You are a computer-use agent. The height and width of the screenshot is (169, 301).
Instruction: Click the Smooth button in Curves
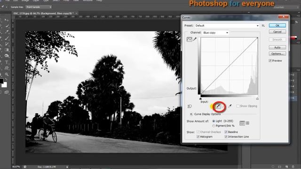[x=277, y=39]
